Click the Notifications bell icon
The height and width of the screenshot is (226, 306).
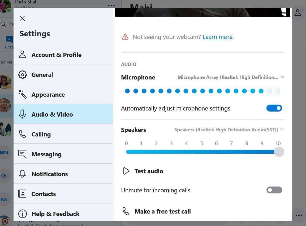(22, 174)
